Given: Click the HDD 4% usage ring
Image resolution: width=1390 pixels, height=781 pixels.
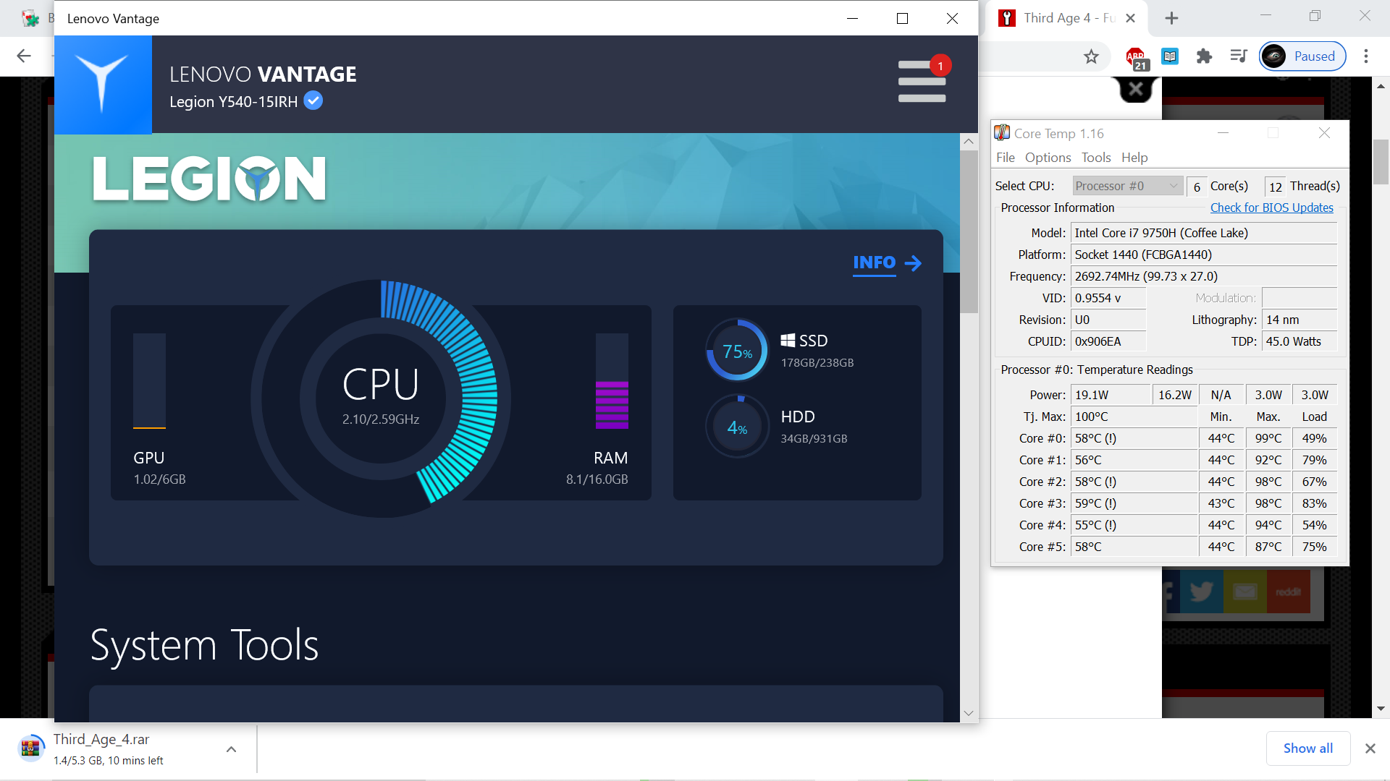Looking at the screenshot, I should tap(737, 427).
